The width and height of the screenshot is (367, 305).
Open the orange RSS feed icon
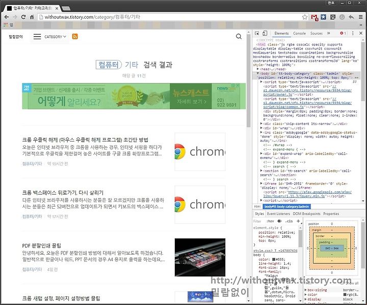coord(75,37)
